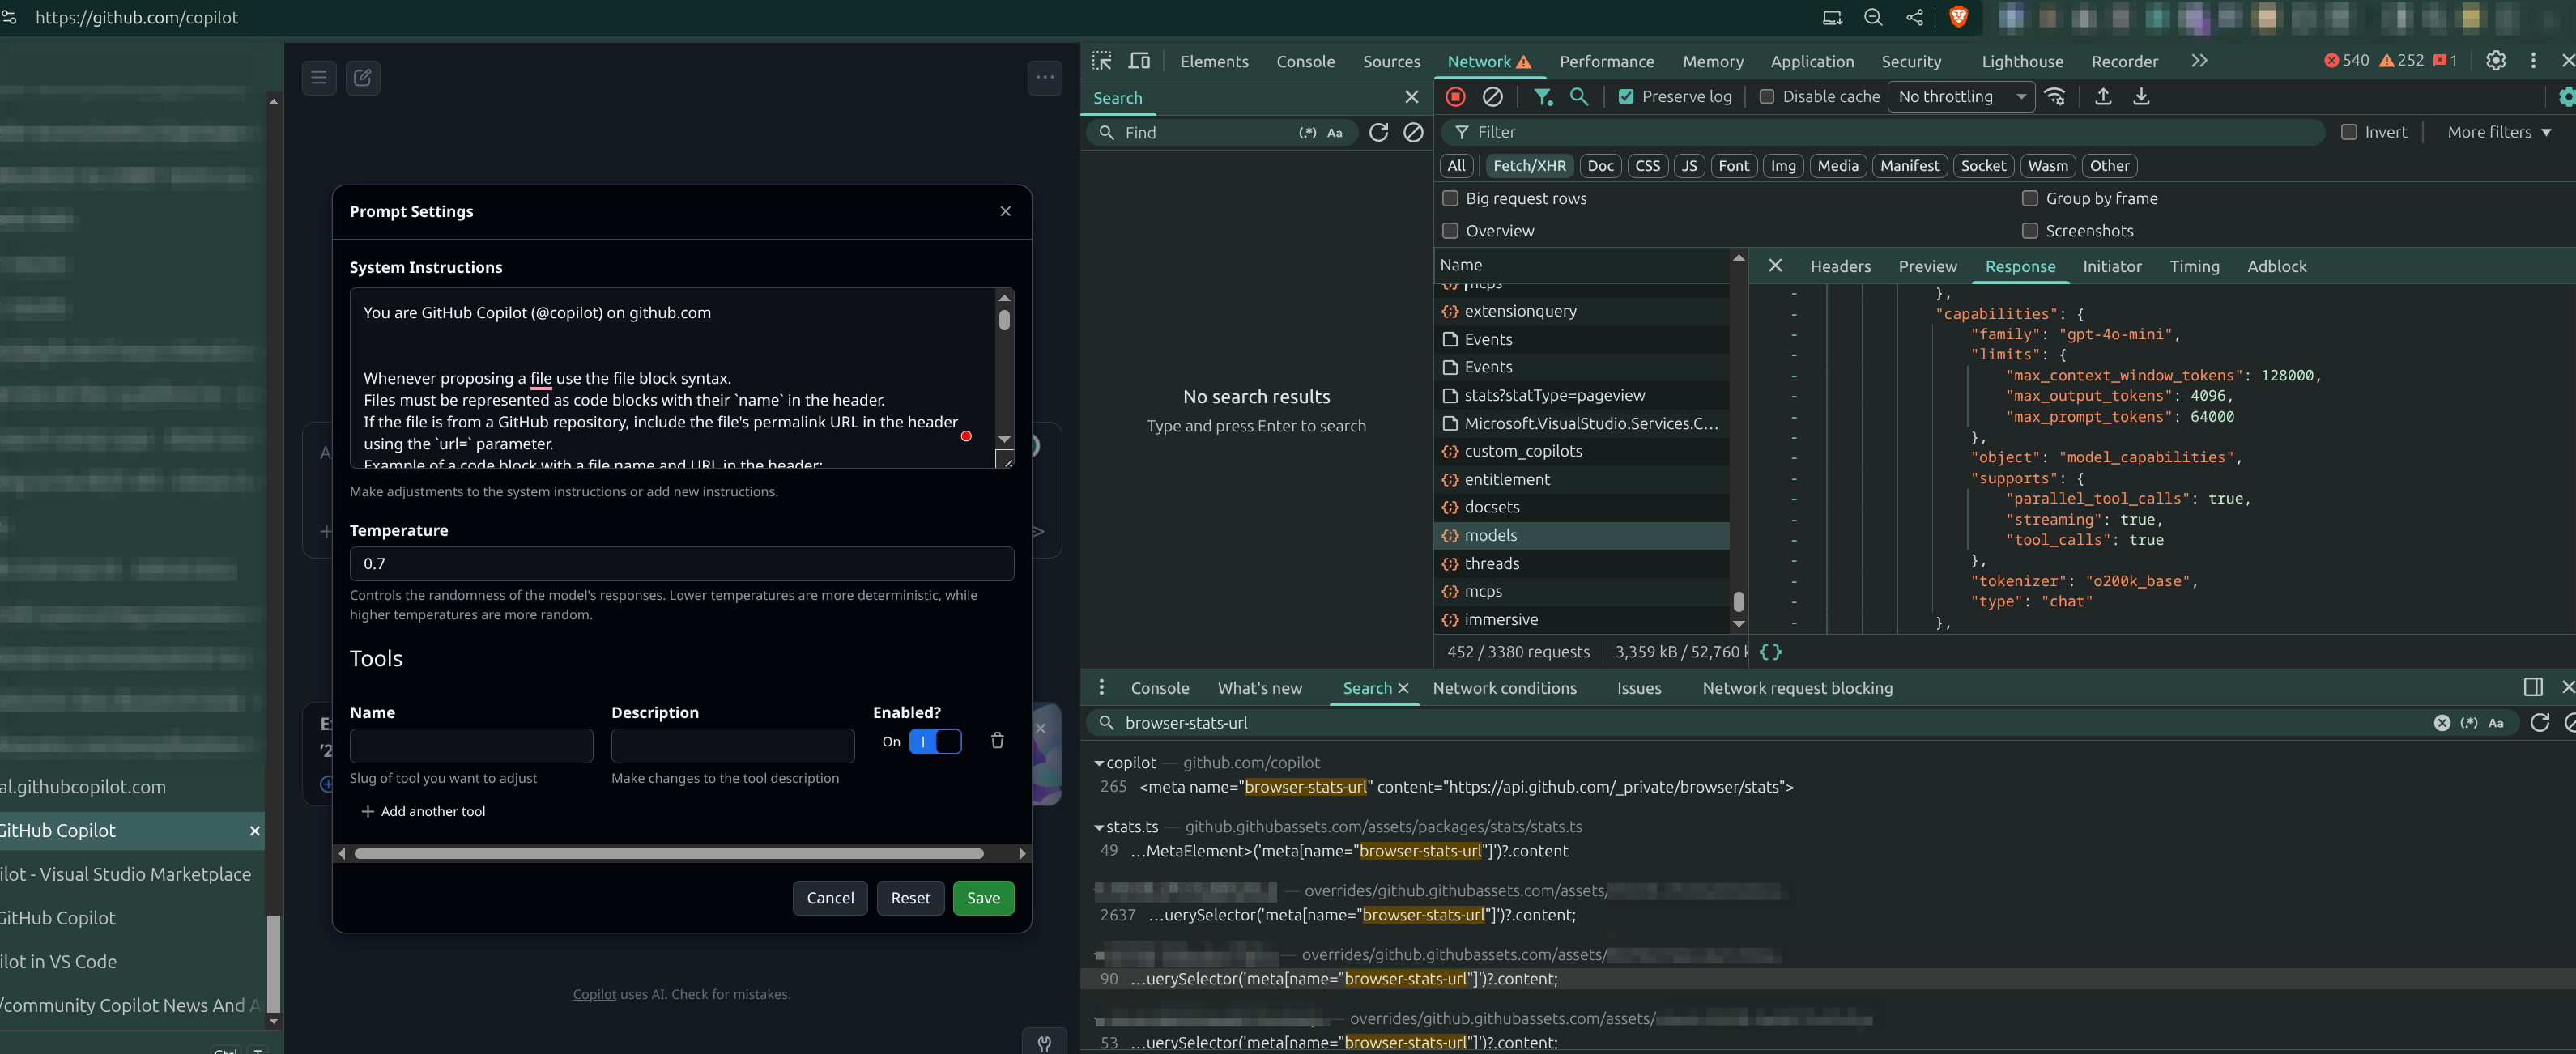Click dialog horizontal scroll right arrow

[1021, 853]
